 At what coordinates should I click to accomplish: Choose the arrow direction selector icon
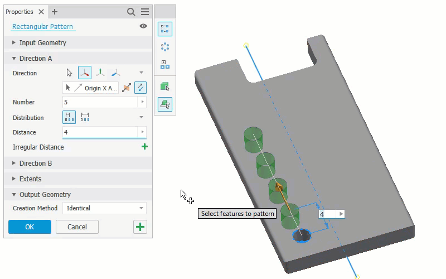(69, 73)
